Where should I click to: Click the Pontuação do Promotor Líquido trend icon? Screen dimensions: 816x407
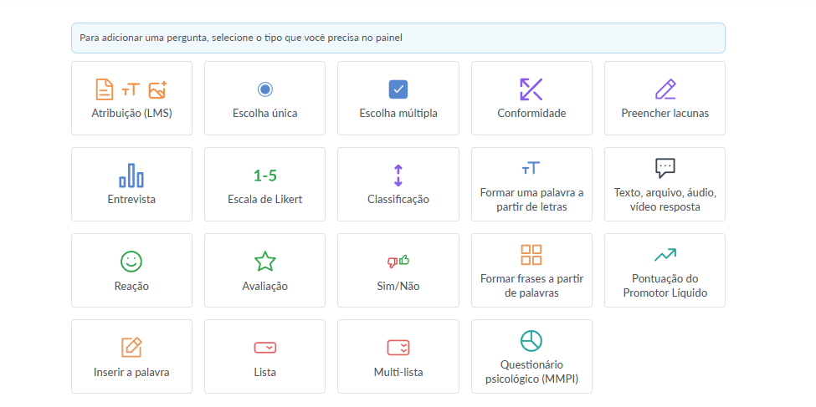[x=665, y=255]
